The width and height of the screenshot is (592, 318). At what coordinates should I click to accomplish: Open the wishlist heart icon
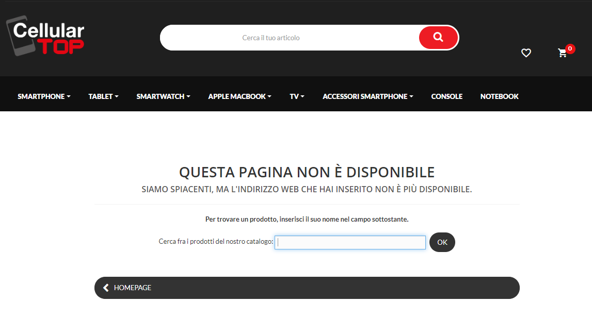(x=526, y=53)
